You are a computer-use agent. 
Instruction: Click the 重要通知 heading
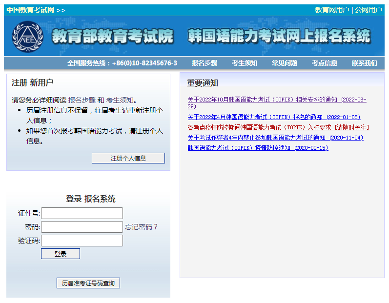pos(203,83)
